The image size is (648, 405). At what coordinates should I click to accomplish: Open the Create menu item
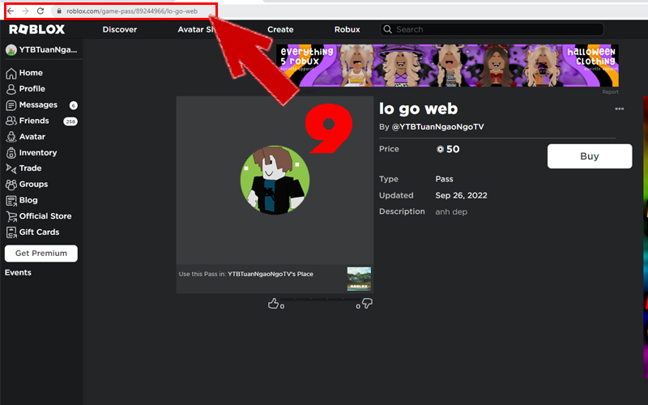(x=280, y=29)
